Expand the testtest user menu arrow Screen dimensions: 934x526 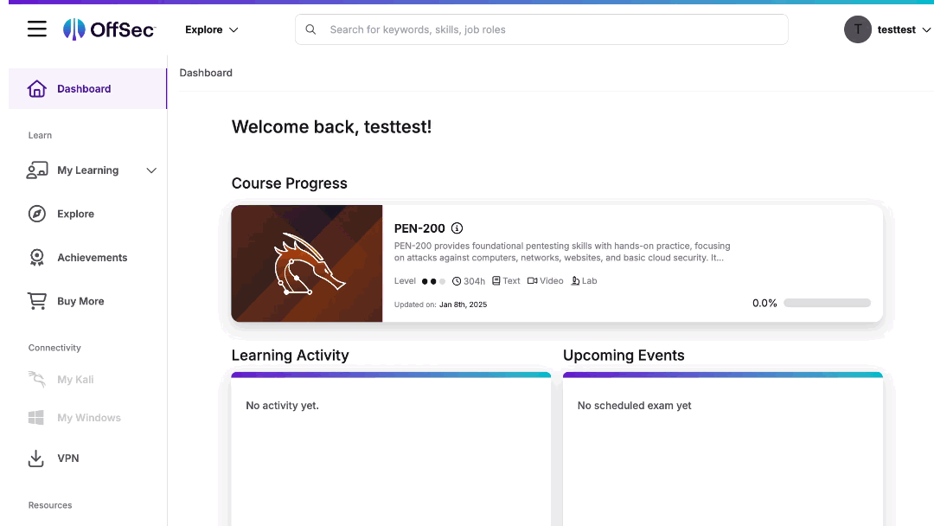point(926,29)
